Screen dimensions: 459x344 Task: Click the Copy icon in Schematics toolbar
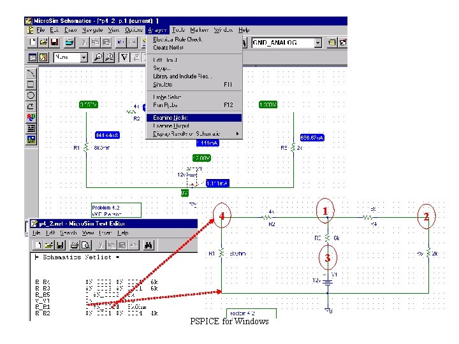point(95,43)
